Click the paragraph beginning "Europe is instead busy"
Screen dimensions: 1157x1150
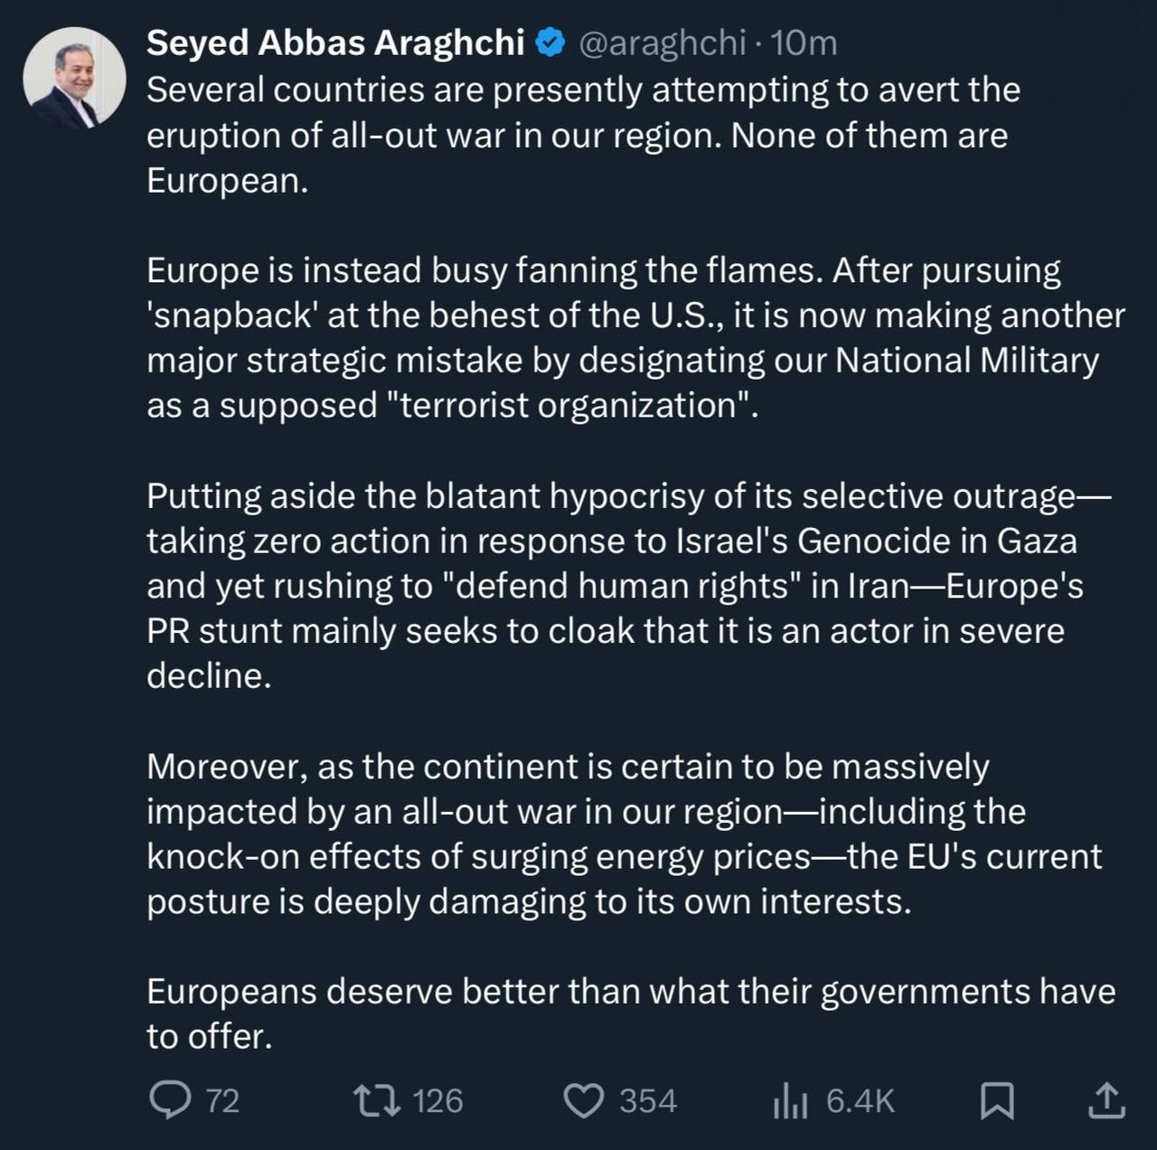[633, 338]
